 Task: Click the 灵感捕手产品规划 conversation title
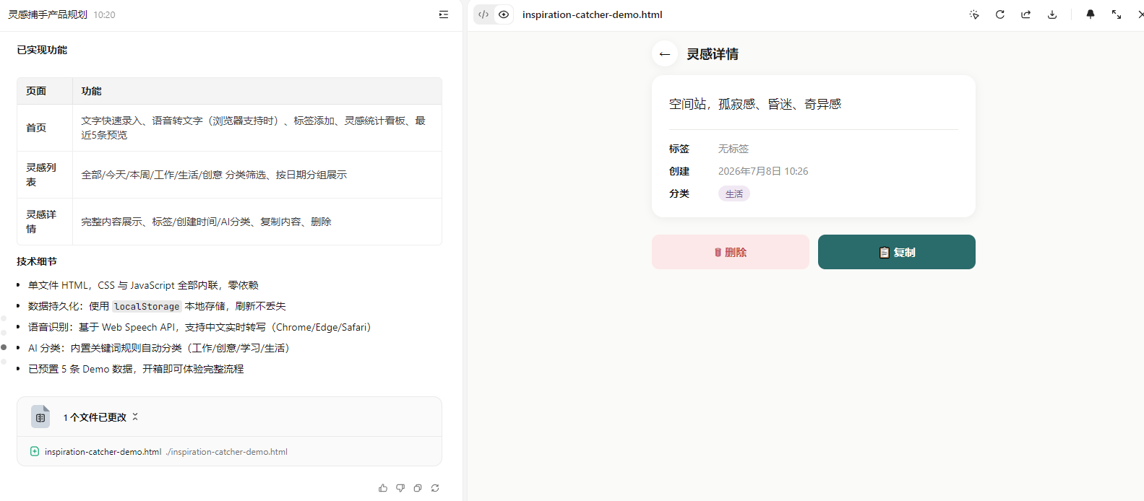click(x=48, y=14)
